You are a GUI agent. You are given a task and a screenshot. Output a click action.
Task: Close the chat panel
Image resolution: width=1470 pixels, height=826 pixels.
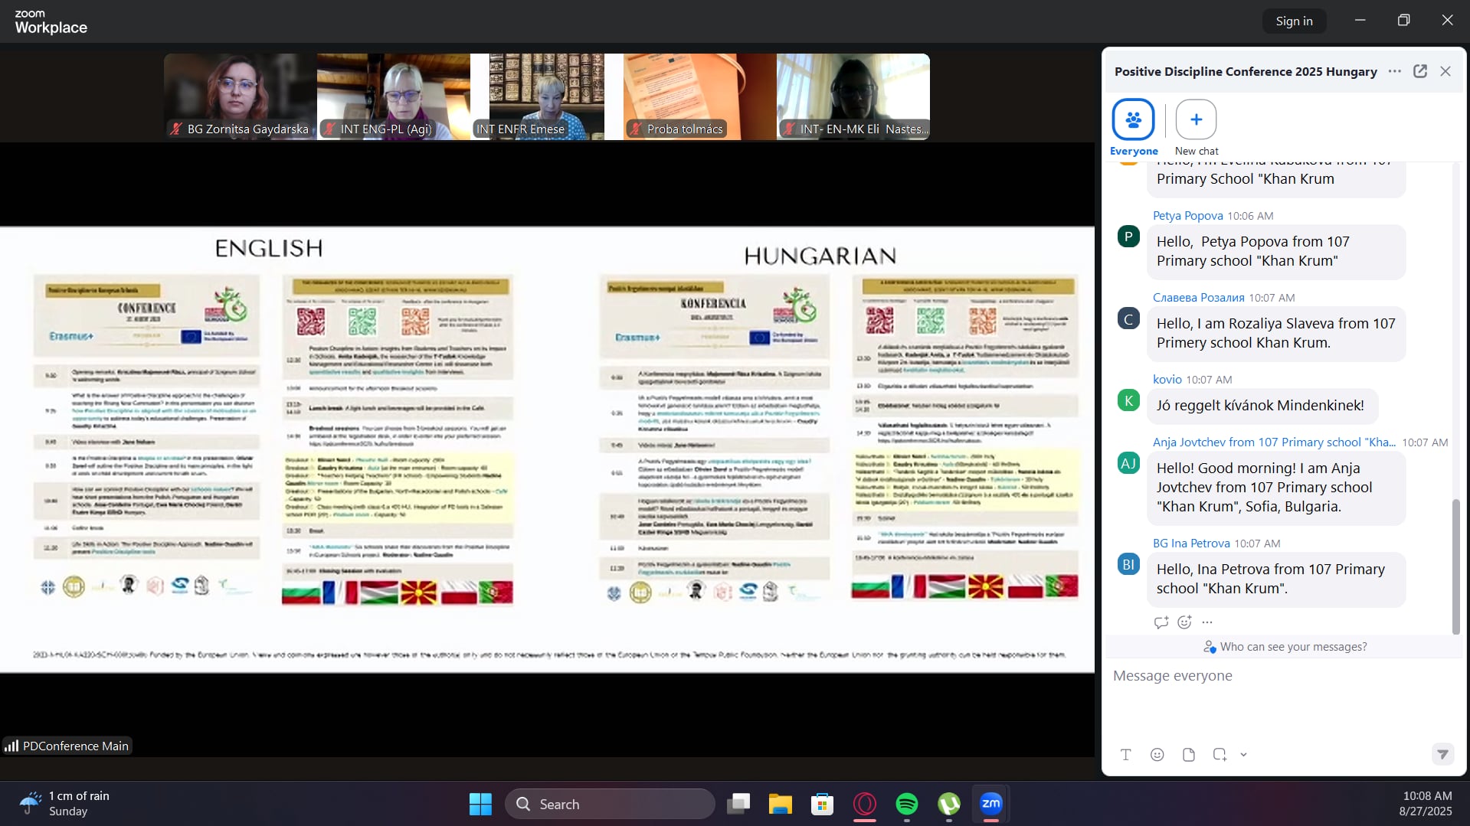[1445, 71]
